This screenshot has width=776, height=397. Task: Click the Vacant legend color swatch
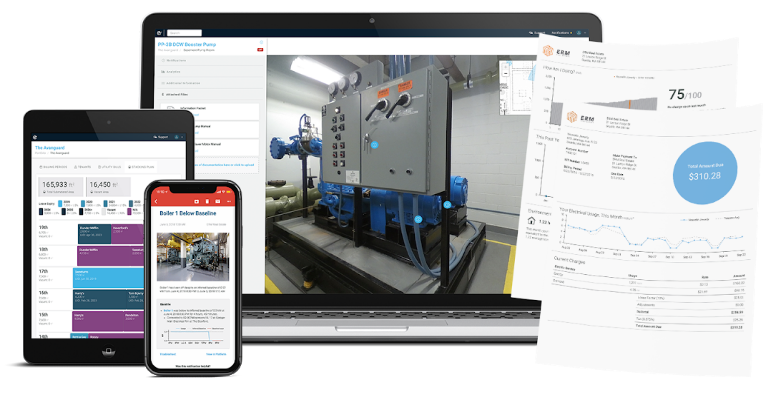click(104, 211)
